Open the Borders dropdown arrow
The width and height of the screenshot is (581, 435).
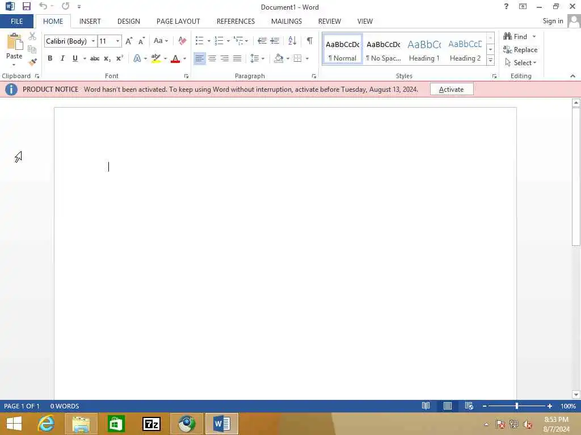[x=307, y=58]
